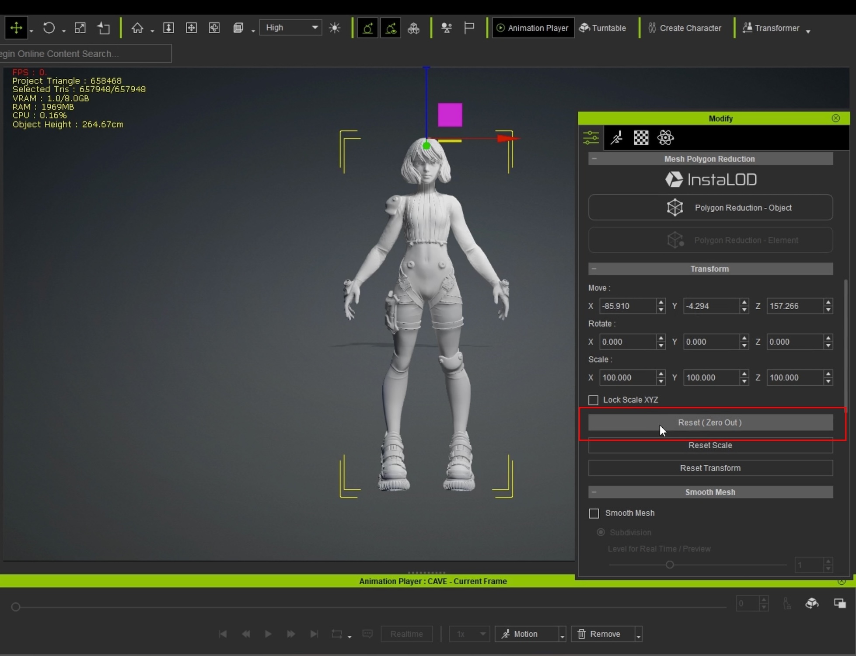Enable the Lock Scale XYZ checkbox

pos(593,400)
